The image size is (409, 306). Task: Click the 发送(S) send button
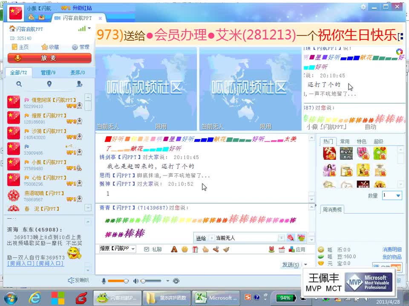290,265
